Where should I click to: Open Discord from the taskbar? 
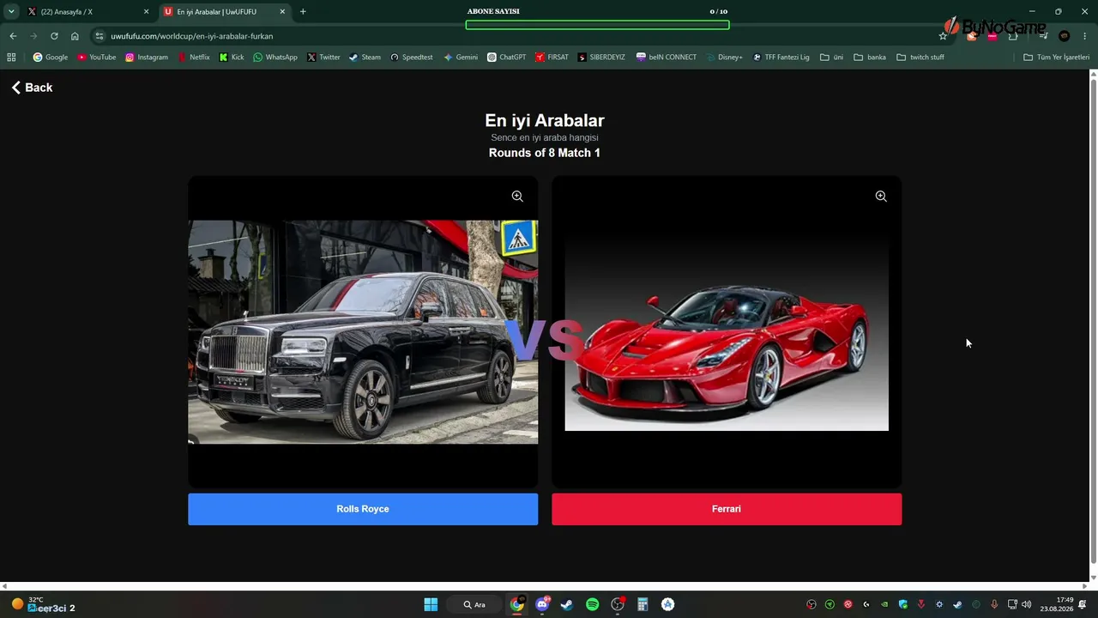[542, 604]
